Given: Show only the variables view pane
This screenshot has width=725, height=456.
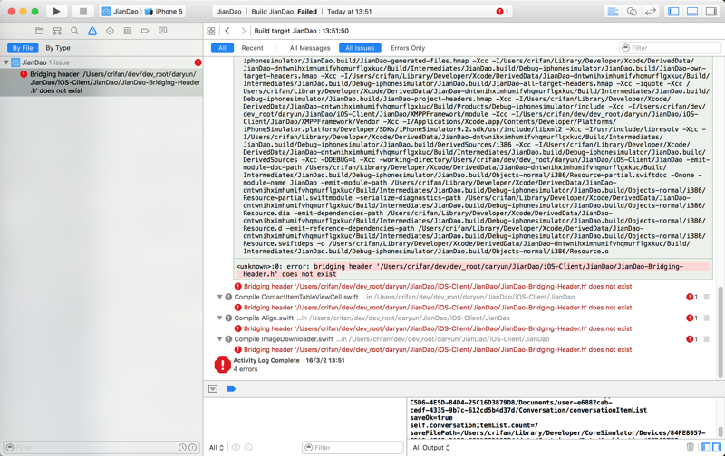Looking at the screenshot, I should pyautogui.click(x=706, y=447).
